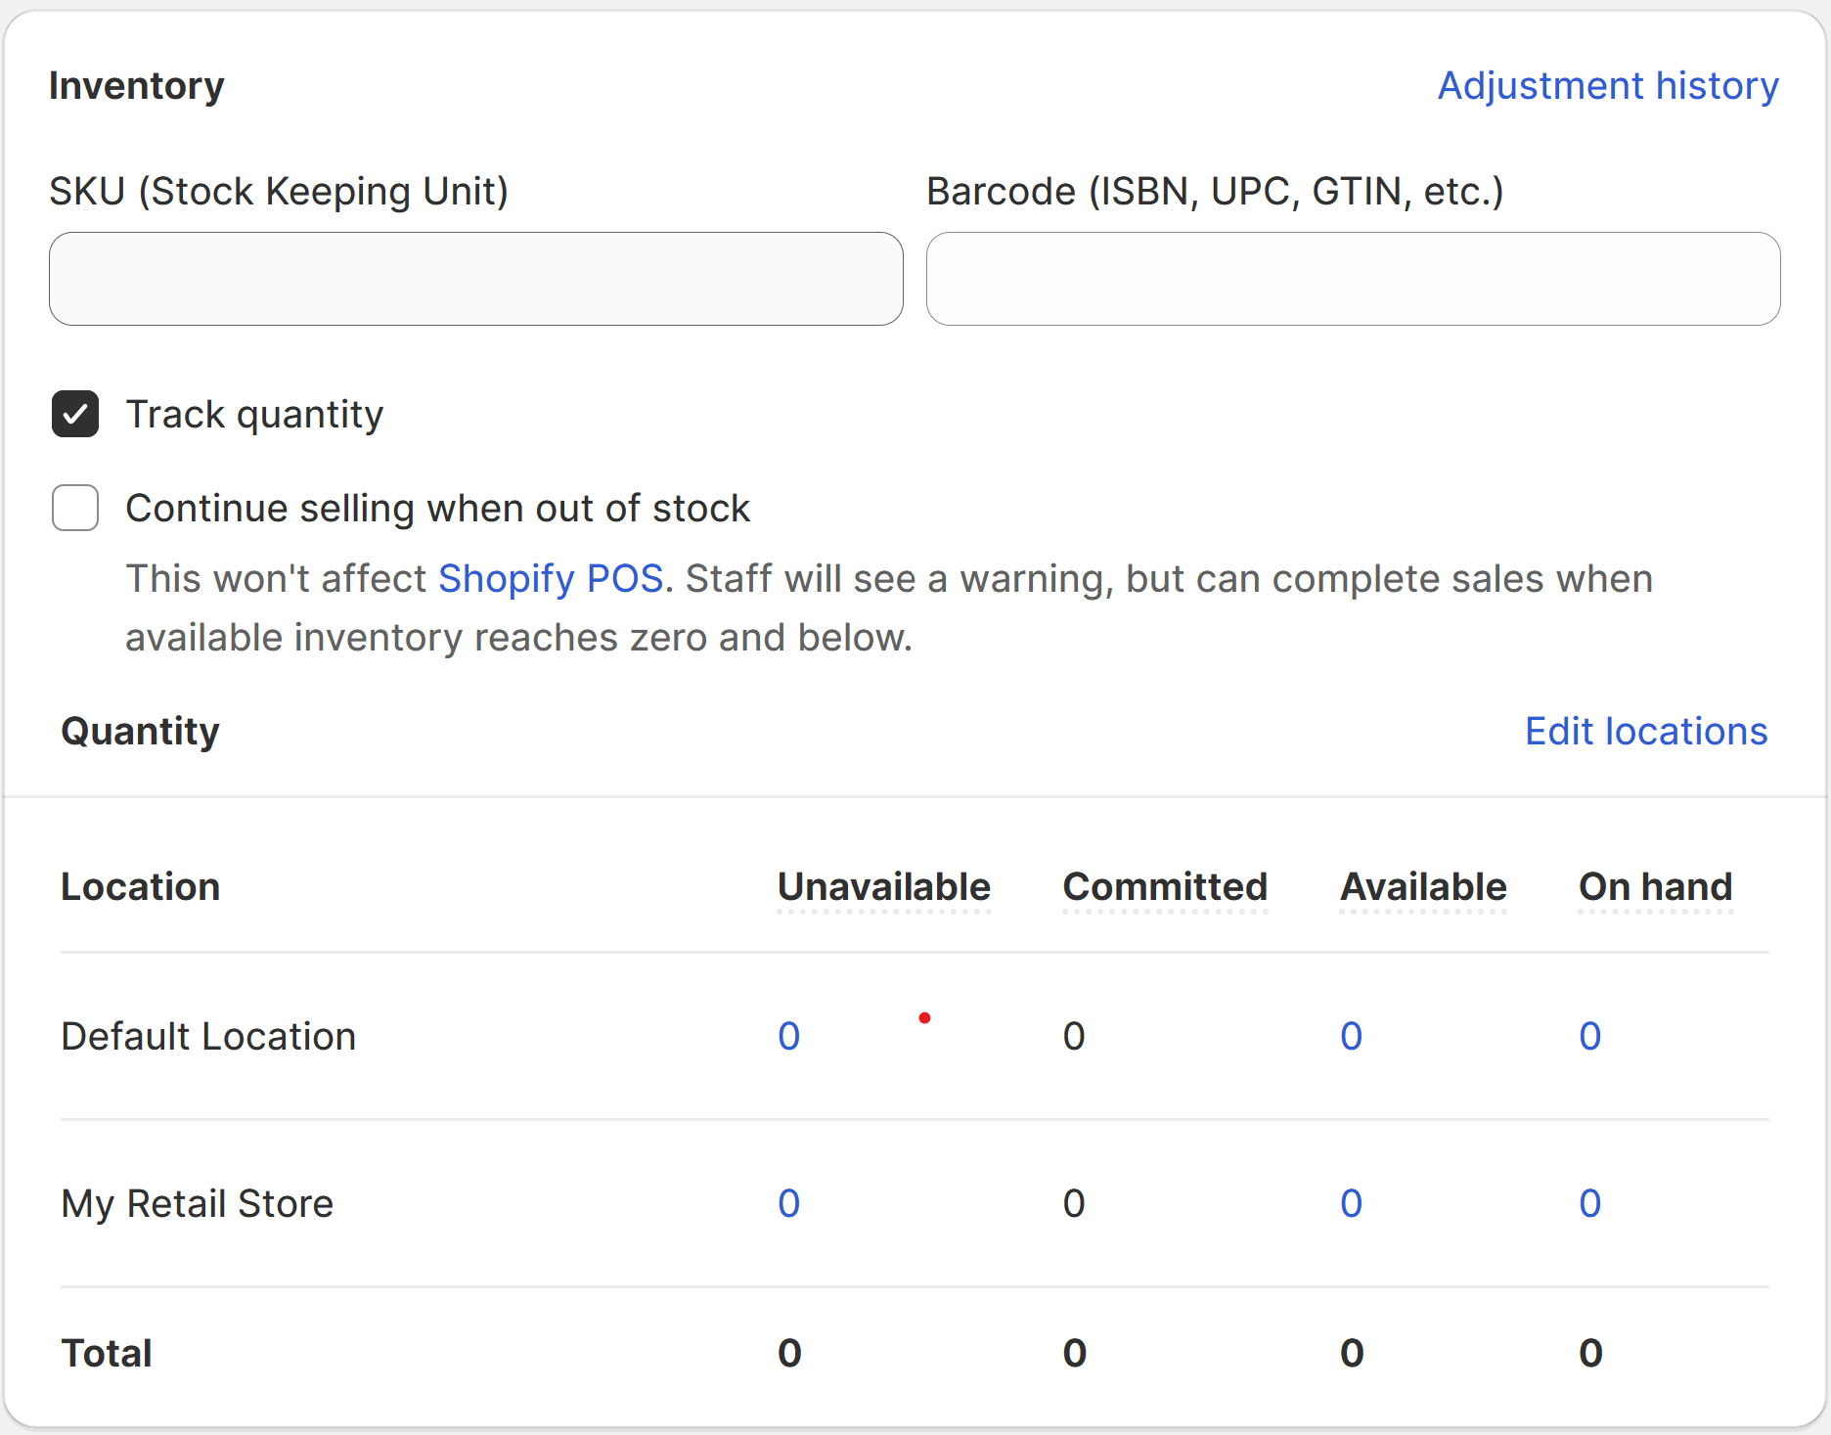Click the Available column header
The height and width of the screenshot is (1435, 1831).
1423,887
